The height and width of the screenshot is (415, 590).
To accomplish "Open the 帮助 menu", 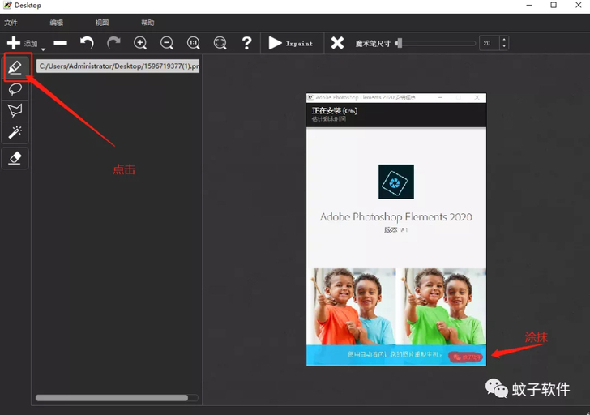I will point(147,23).
